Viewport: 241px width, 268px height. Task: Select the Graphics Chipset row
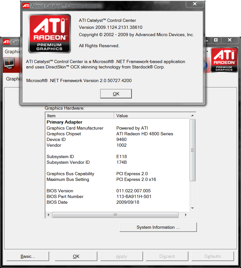click(x=117, y=134)
